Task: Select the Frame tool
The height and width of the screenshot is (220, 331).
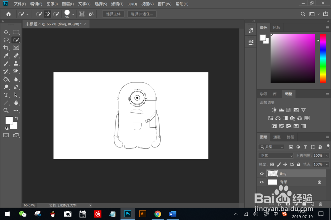Action: 16,48
